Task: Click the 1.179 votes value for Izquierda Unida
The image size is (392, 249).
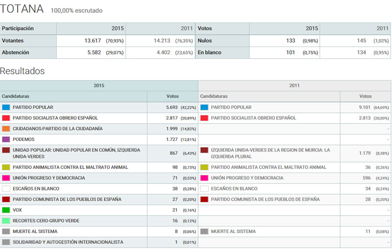Action: pyautogui.click(x=365, y=153)
